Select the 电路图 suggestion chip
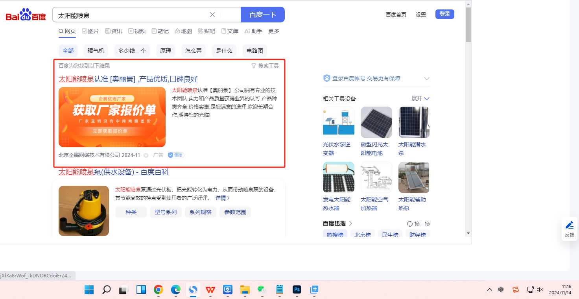The width and height of the screenshot is (579, 299). click(x=255, y=51)
